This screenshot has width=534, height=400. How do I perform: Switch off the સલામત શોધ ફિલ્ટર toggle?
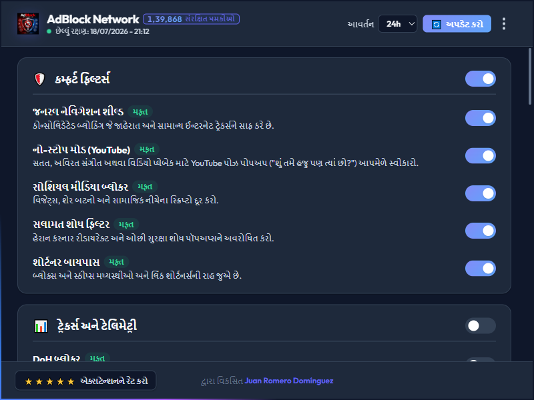tap(480, 231)
